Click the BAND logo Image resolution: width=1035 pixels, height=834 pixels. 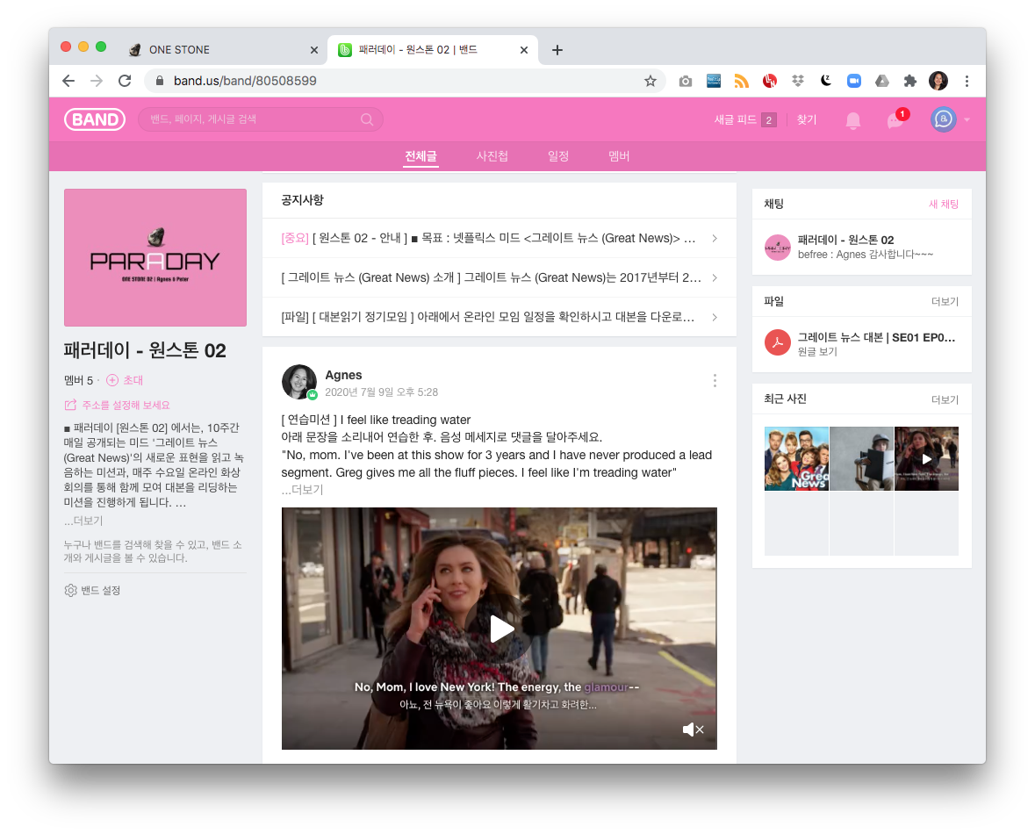coord(95,119)
